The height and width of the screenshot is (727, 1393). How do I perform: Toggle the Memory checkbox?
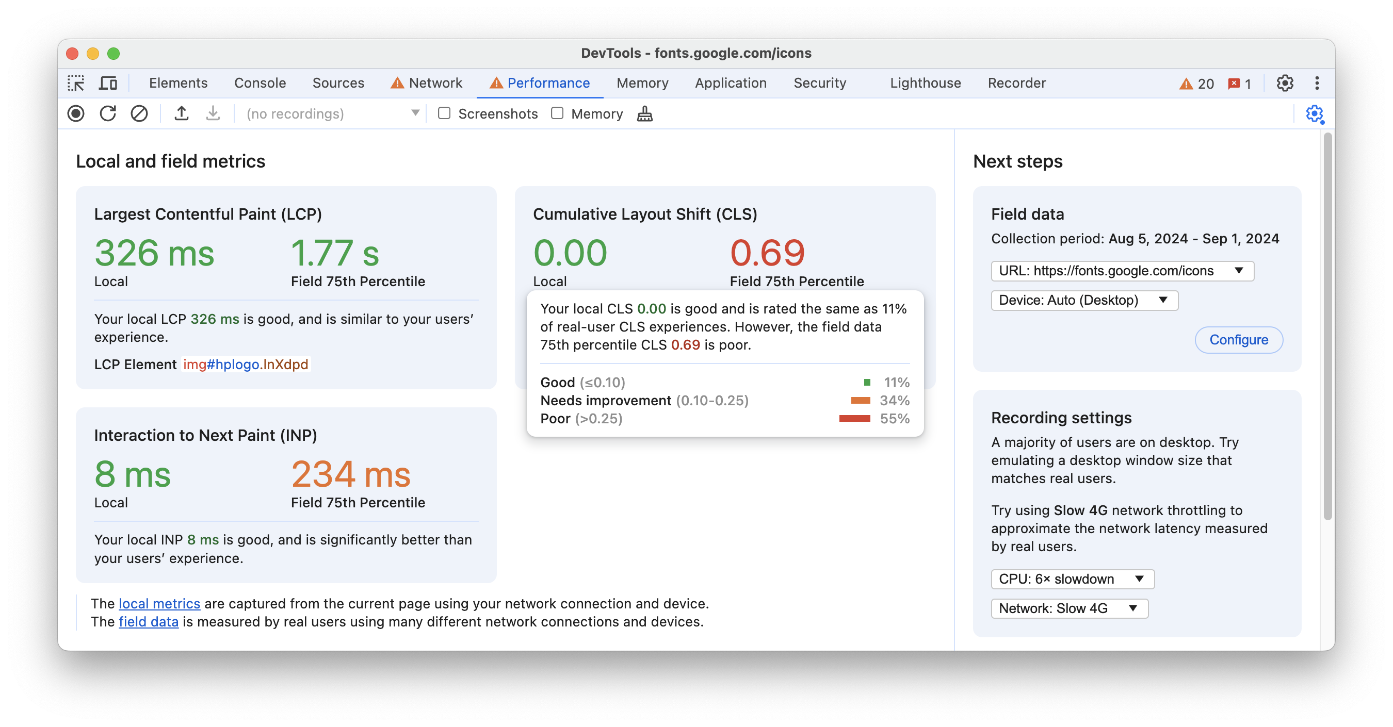pyautogui.click(x=557, y=113)
